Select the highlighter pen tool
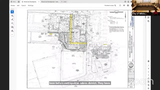The image size is (160, 90). [12, 19]
